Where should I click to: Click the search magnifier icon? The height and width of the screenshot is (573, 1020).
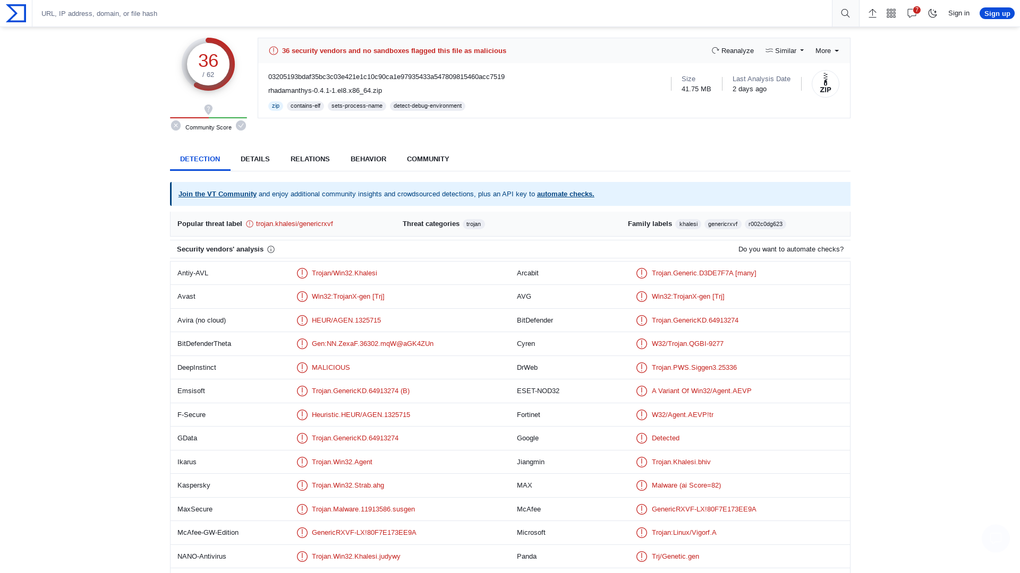[x=845, y=13]
